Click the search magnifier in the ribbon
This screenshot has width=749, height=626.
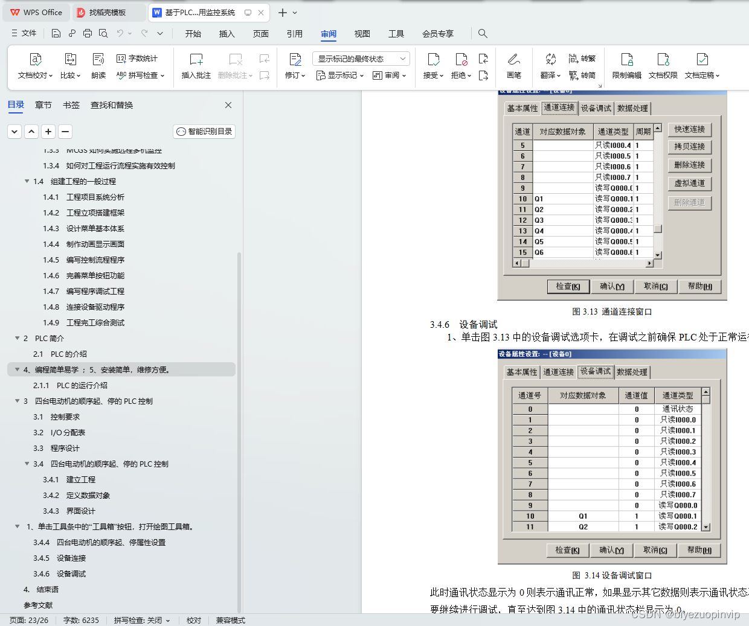(x=482, y=34)
